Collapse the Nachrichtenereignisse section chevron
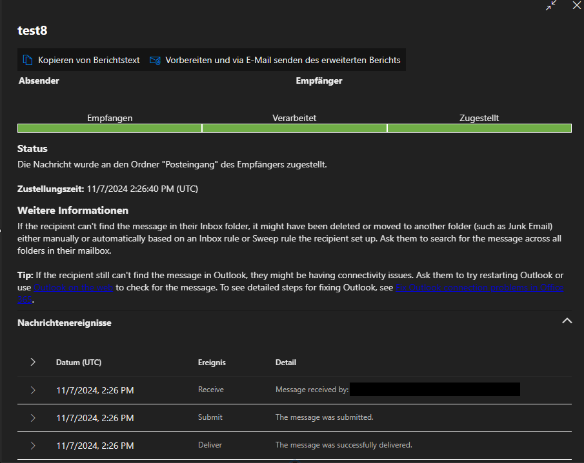This screenshot has width=584, height=463. pos(567,321)
